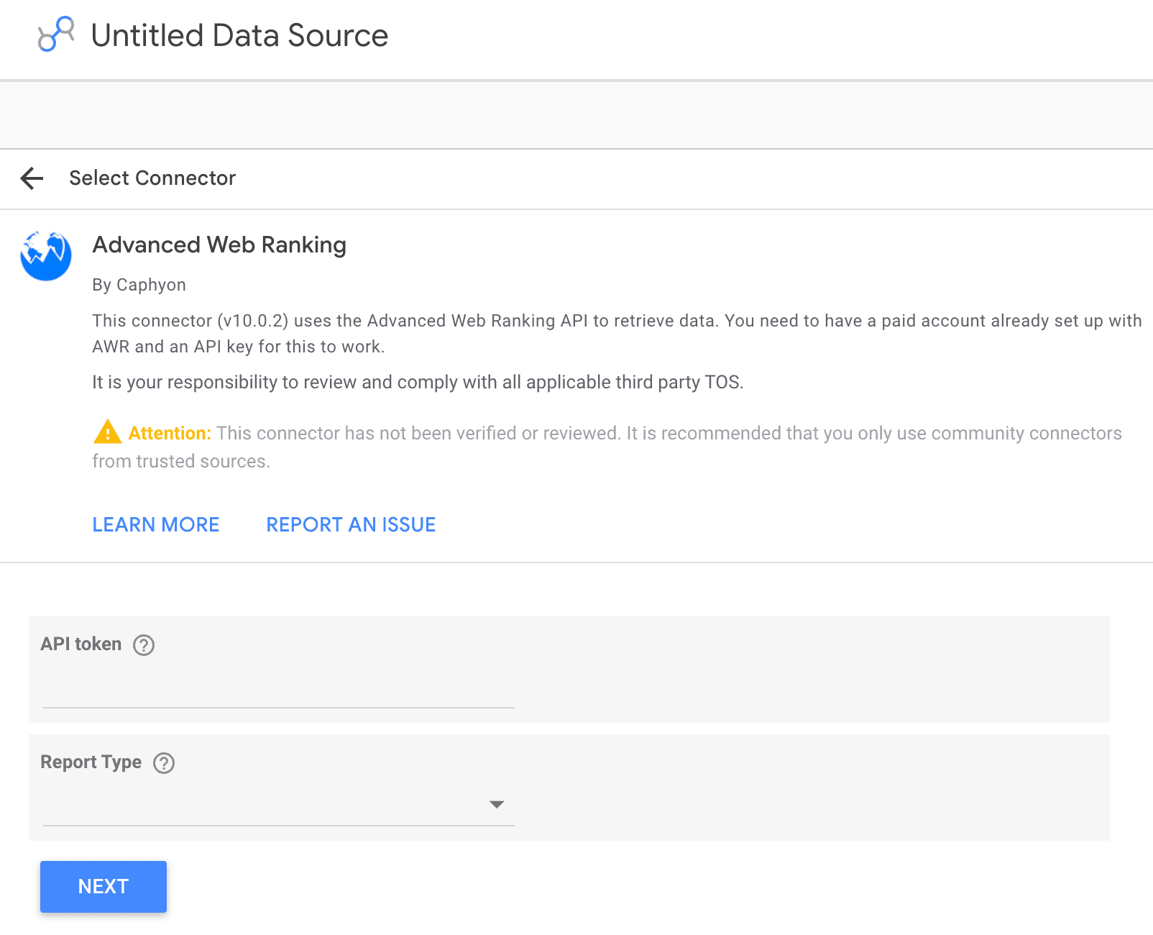The height and width of the screenshot is (935, 1153).
Task: Open the LEARN MORE link
Action: [156, 525]
